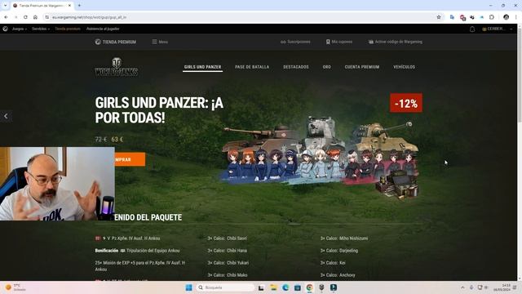Click the TIENDA PREMIUM logo
The height and width of the screenshot is (294, 522).
point(116,42)
